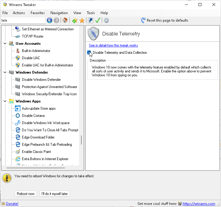The height and width of the screenshot is (207, 221).
Task: Click the green checkmark toolbar icon
Action: 98,20
